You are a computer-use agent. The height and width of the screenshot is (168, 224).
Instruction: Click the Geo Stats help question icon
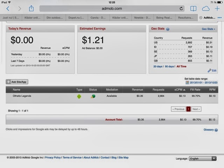pos(168,29)
